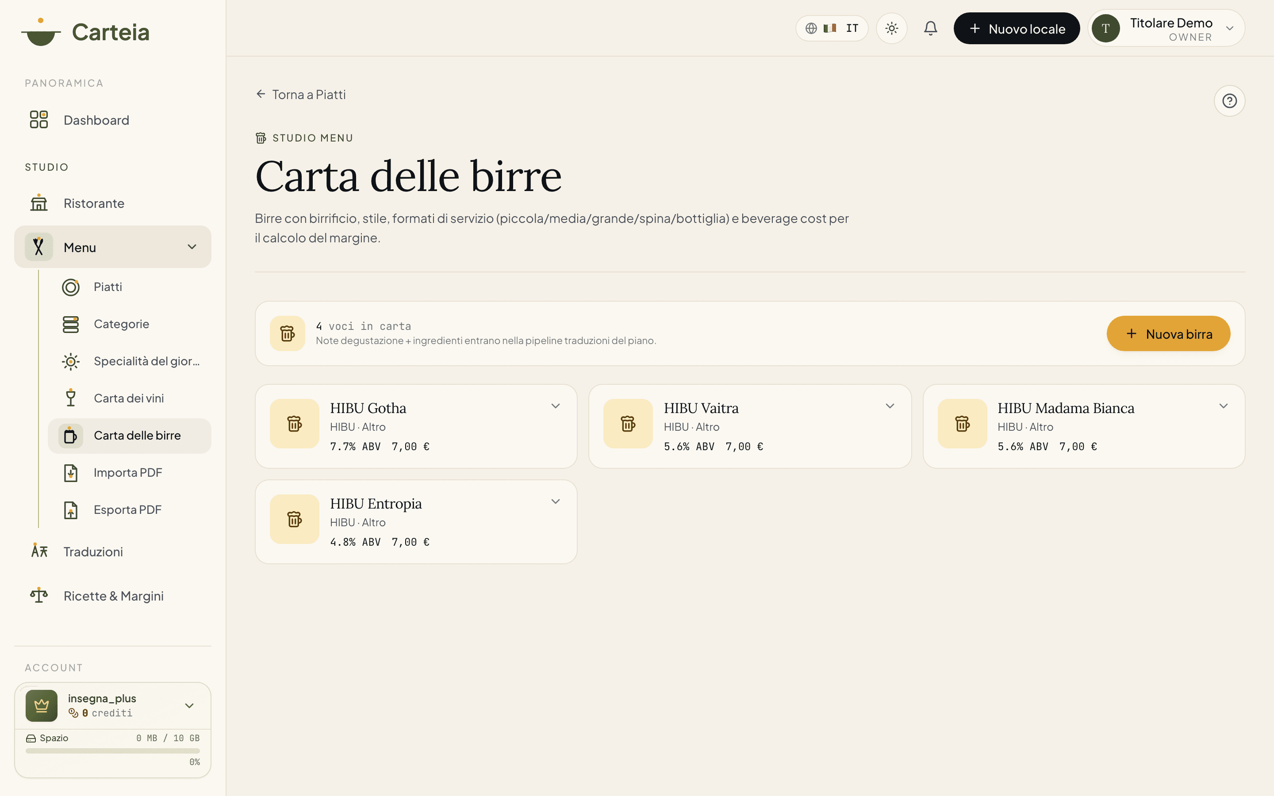This screenshot has width=1274, height=796.
Task: Click the Esporta PDF file icon
Action: (x=70, y=509)
